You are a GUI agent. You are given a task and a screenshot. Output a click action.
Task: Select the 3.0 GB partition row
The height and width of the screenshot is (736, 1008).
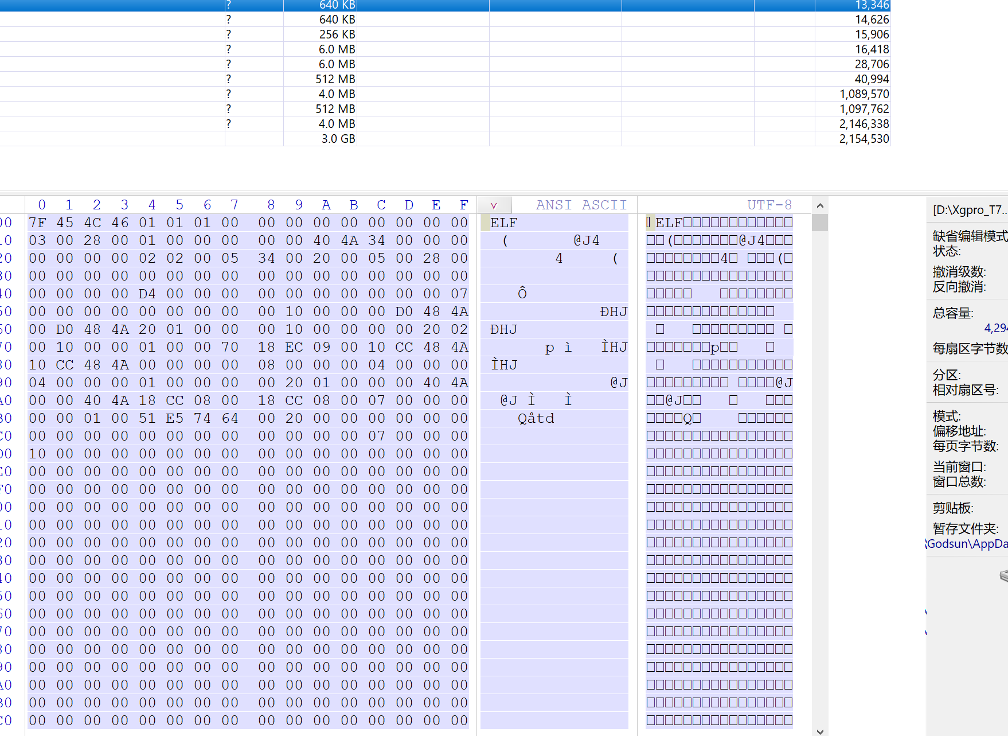pos(338,139)
